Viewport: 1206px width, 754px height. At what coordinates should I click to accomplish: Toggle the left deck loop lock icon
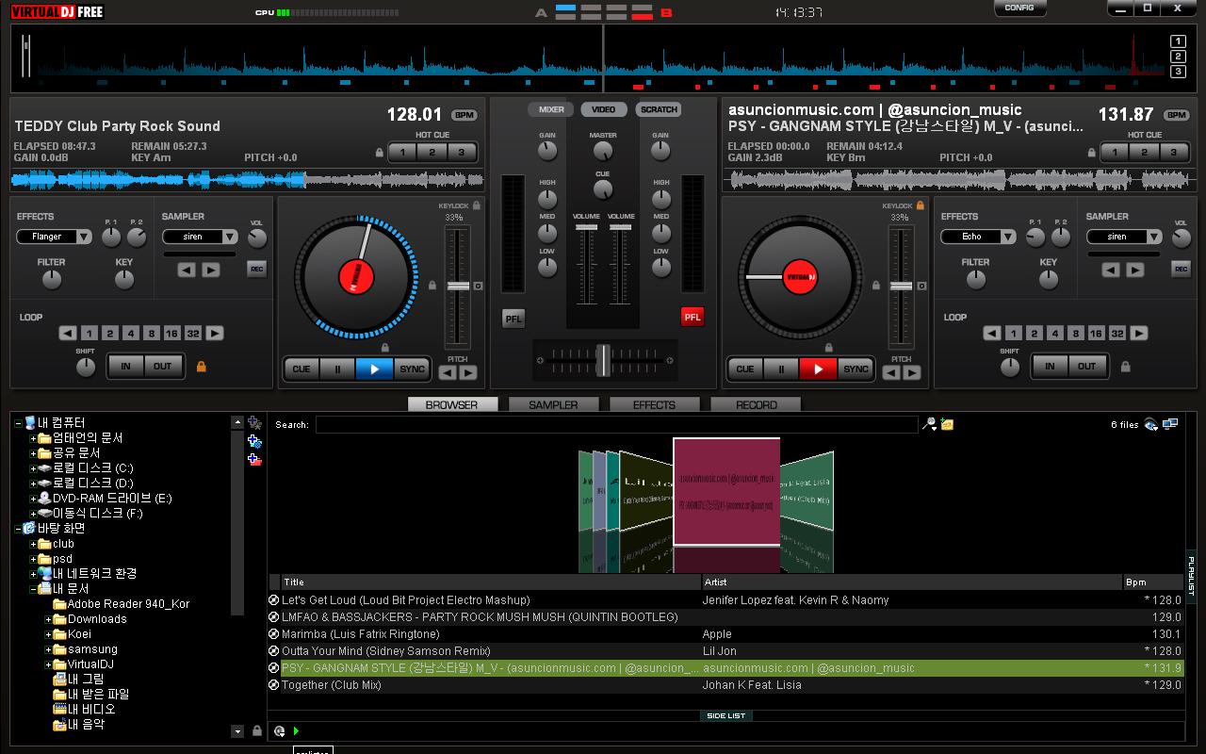tap(201, 367)
